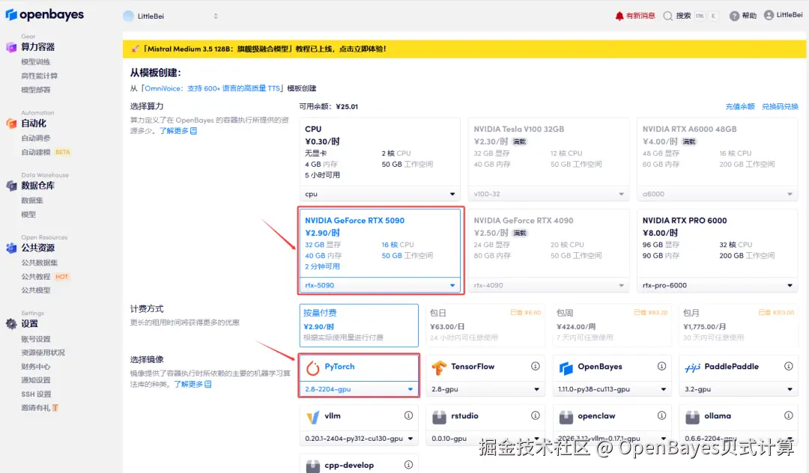Click the 充值余额 link

click(740, 107)
